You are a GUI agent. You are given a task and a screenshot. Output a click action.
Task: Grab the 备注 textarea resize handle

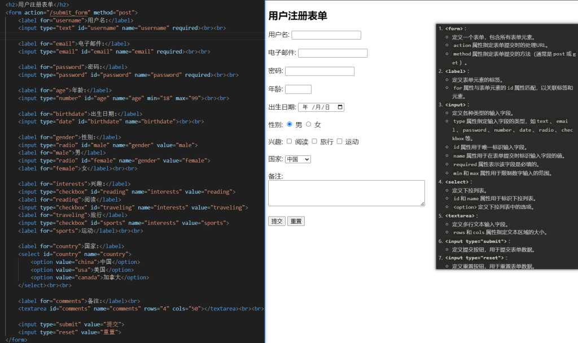(x=422, y=203)
